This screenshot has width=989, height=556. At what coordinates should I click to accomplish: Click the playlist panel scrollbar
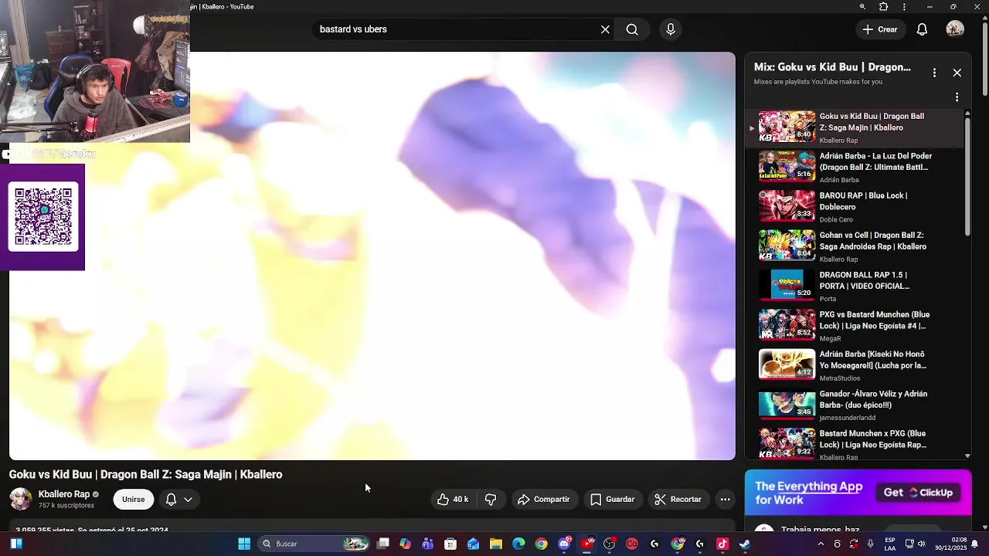(967, 176)
